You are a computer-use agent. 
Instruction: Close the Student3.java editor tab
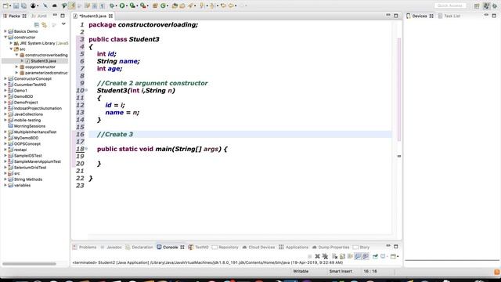110,16
